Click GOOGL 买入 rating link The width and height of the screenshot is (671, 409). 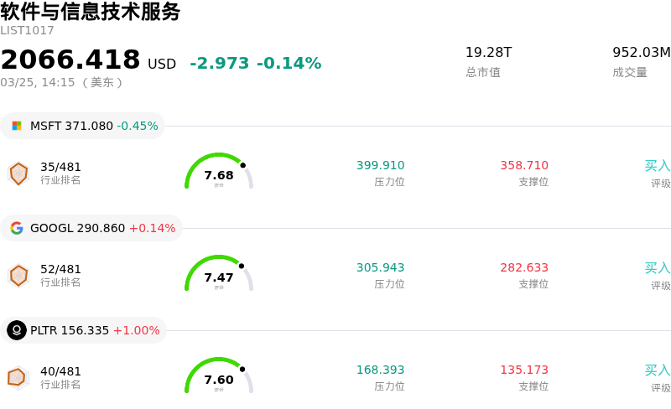click(x=657, y=268)
